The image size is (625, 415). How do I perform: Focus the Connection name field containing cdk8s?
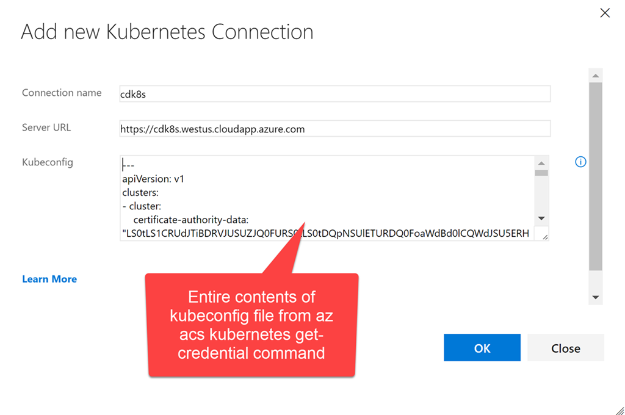point(335,94)
